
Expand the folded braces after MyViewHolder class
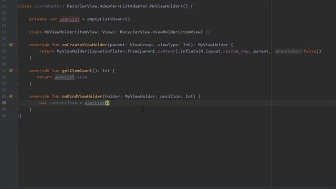coord(208,32)
